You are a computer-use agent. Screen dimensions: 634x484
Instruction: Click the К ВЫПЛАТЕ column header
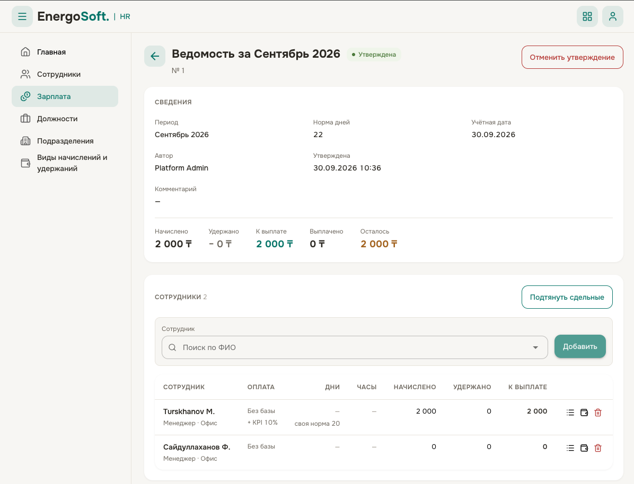pos(527,387)
